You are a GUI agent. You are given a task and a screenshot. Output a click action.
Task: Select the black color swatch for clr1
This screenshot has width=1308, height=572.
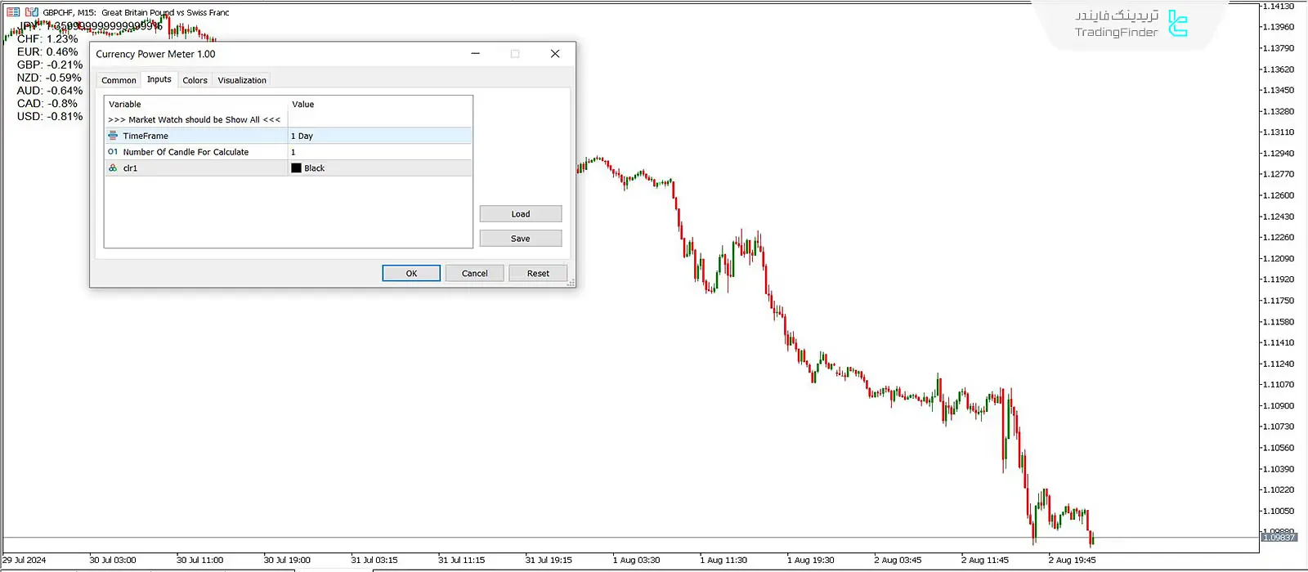[297, 168]
